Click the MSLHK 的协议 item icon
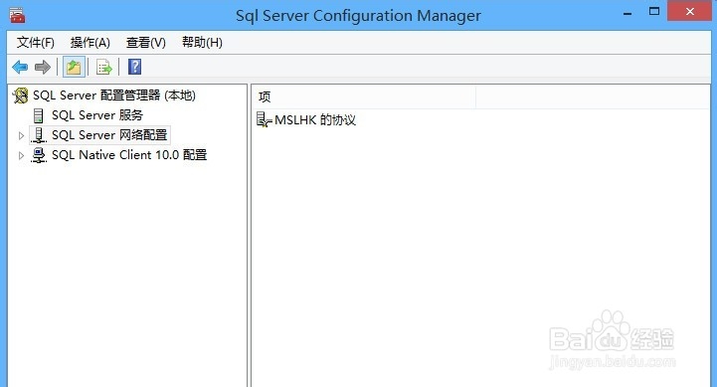 click(264, 119)
